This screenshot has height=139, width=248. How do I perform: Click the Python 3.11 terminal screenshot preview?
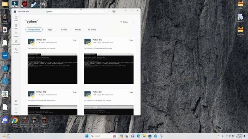pos(53,69)
